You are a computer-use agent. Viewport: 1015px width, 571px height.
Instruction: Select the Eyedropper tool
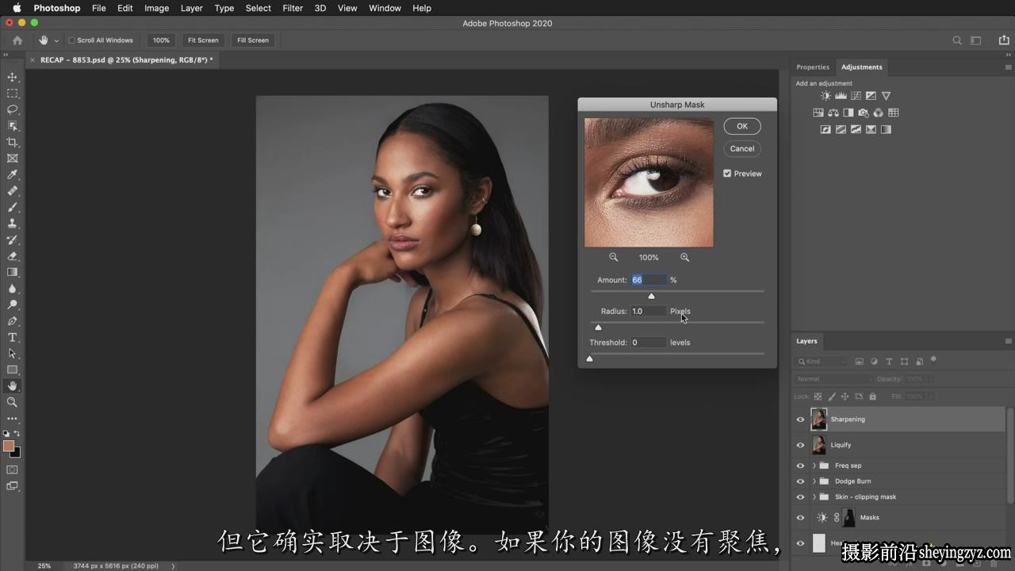(x=12, y=174)
